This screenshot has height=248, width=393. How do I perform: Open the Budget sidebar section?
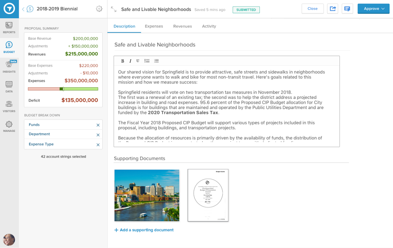9,47
